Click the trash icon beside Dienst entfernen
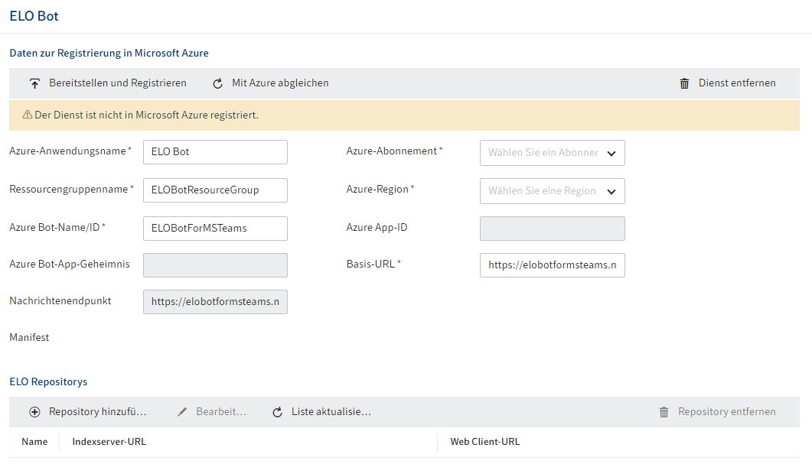 [684, 83]
